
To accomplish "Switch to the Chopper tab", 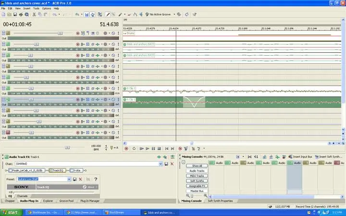I will click(x=10, y=201).
